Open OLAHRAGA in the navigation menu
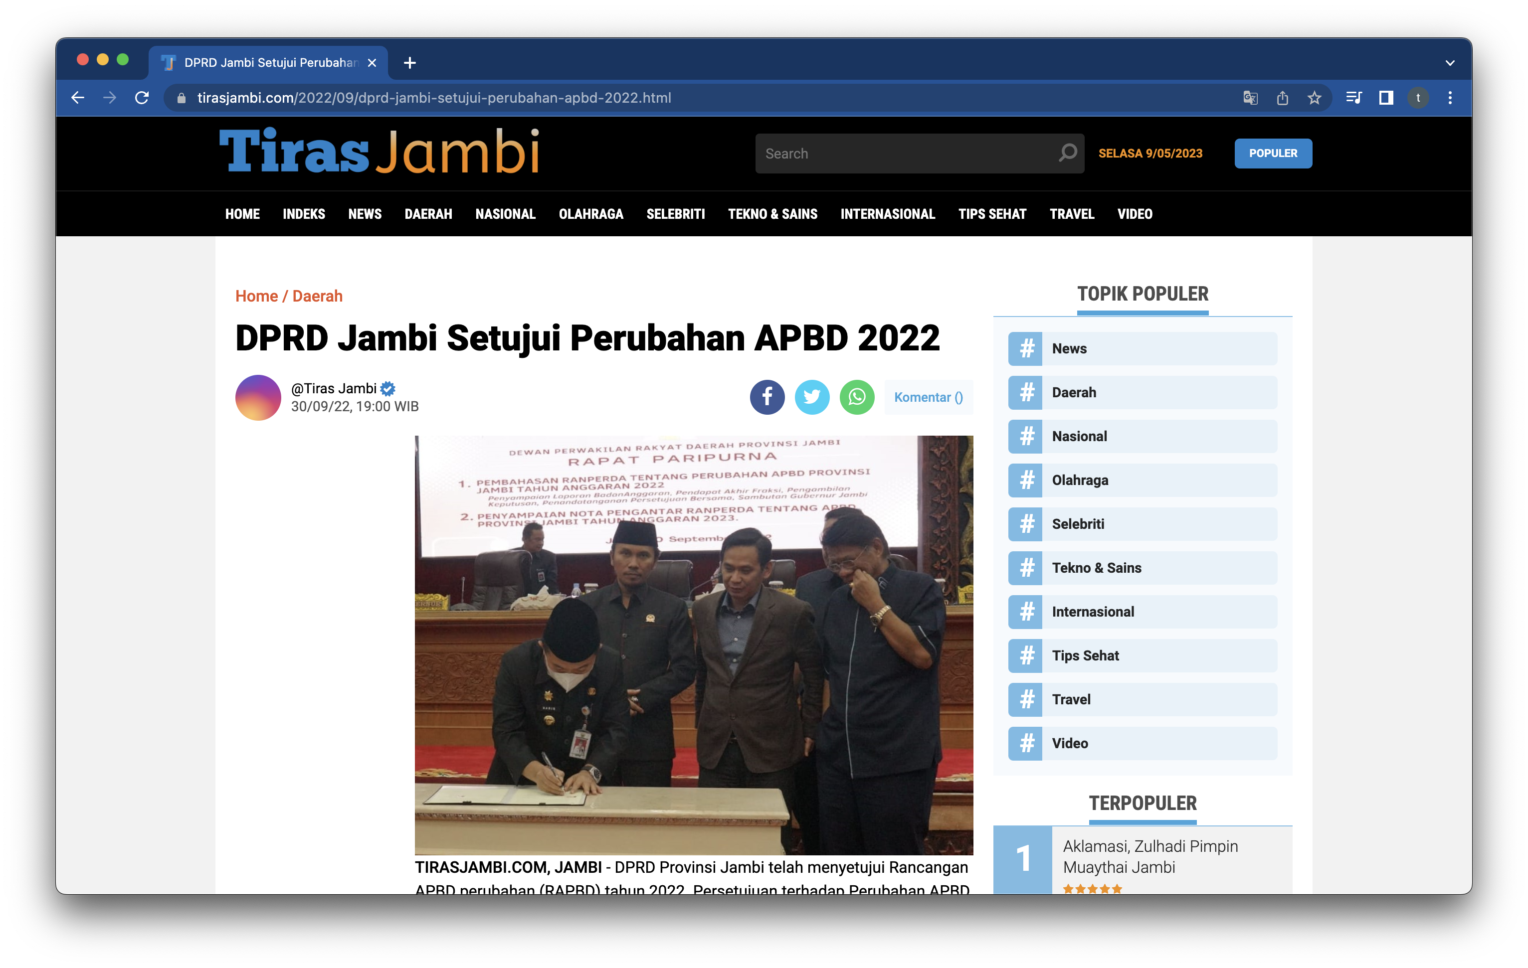Screen dimensions: 1528x968 pyautogui.click(x=591, y=214)
